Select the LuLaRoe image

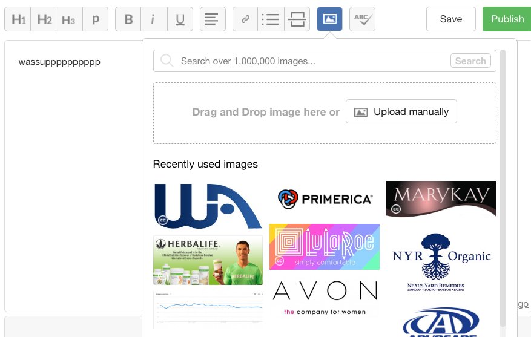pyautogui.click(x=325, y=247)
